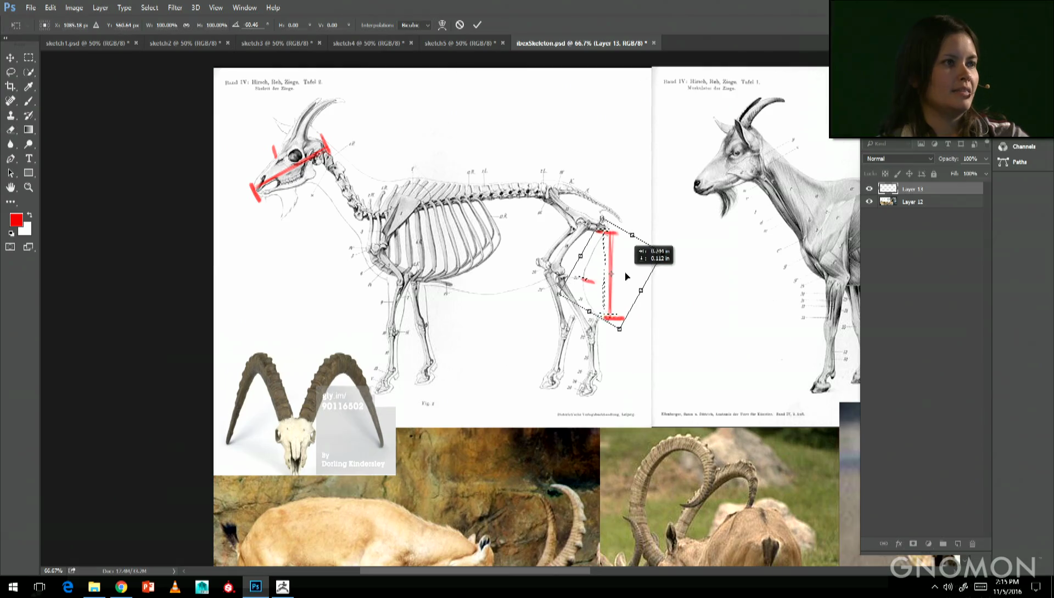
Task: Select the Clone Stamp tool
Action: [10, 115]
